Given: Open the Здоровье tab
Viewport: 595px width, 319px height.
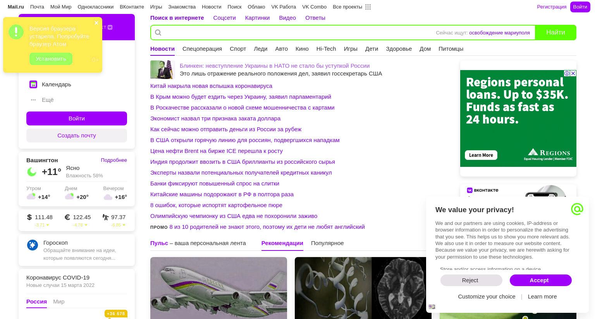Looking at the screenshot, I should click(399, 49).
